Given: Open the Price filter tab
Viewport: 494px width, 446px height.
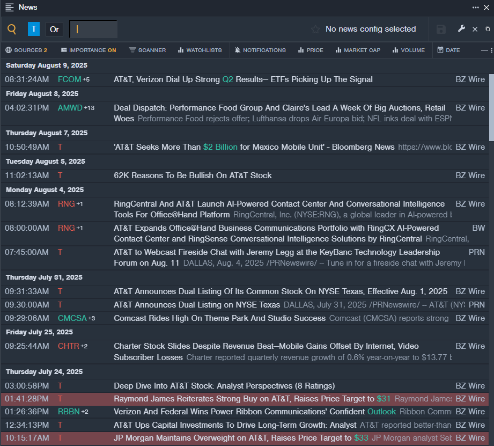Looking at the screenshot, I should [x=311, y=50].
